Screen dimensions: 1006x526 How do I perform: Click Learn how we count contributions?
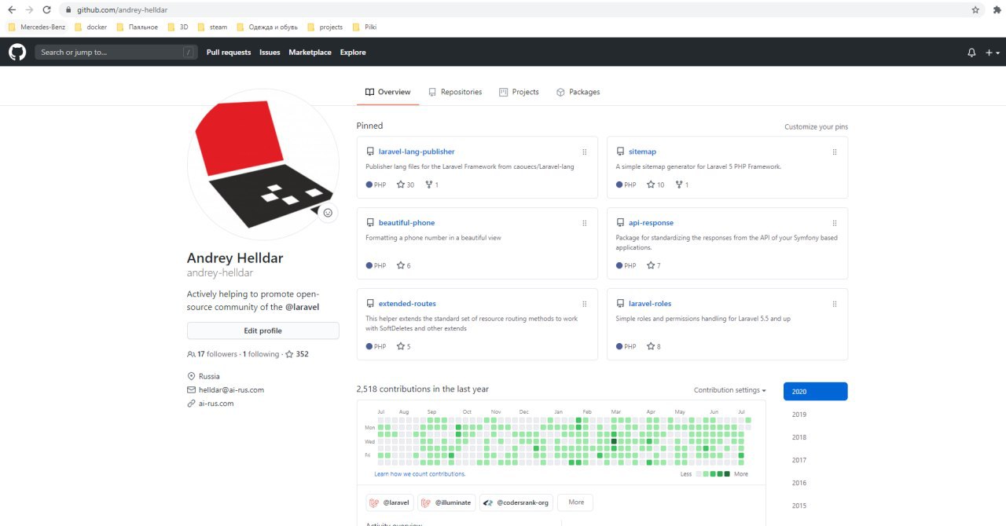pyautogui.click(x=420, y=474)
